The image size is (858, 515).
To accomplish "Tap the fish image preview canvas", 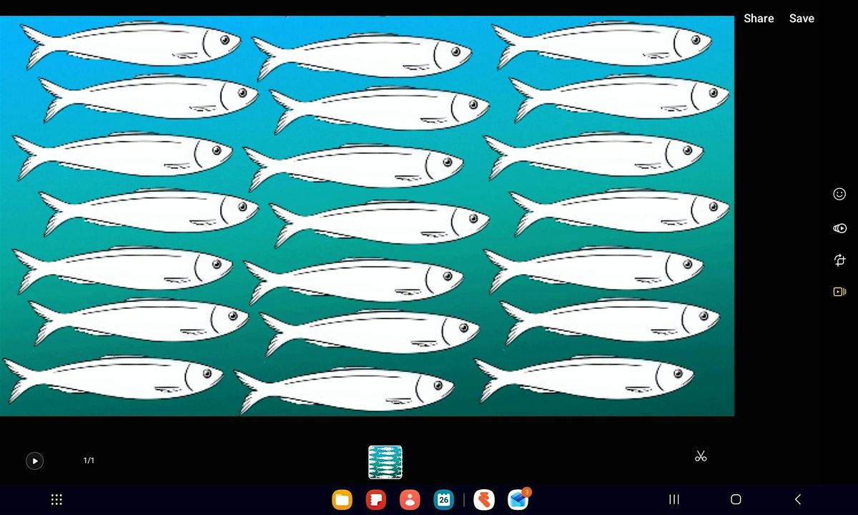I will click(367, 215).
